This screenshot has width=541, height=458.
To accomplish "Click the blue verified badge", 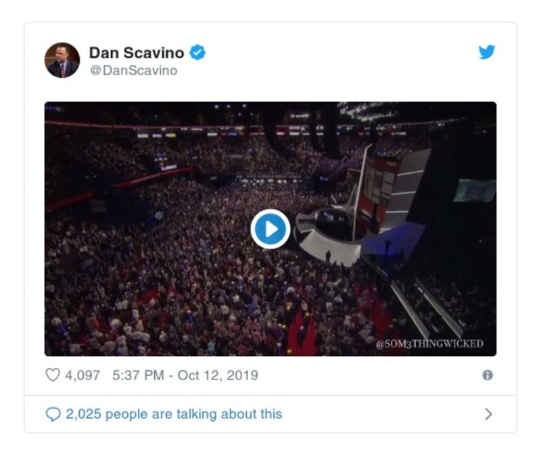I will (x=197, y=52).
